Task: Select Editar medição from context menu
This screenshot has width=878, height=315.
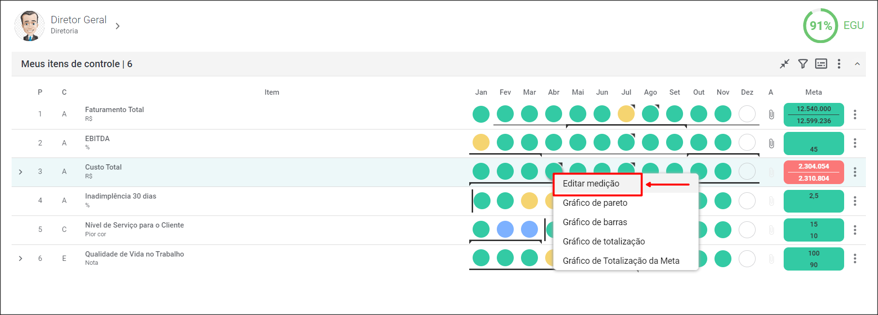Action: tap(591, 184)
